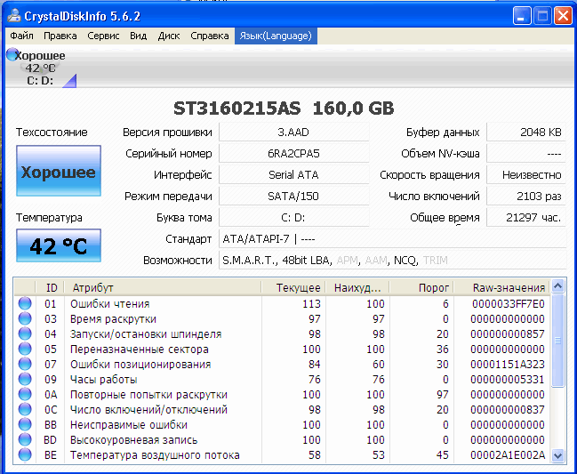
Task: Open the Диск menu
Action: point(169,36)
